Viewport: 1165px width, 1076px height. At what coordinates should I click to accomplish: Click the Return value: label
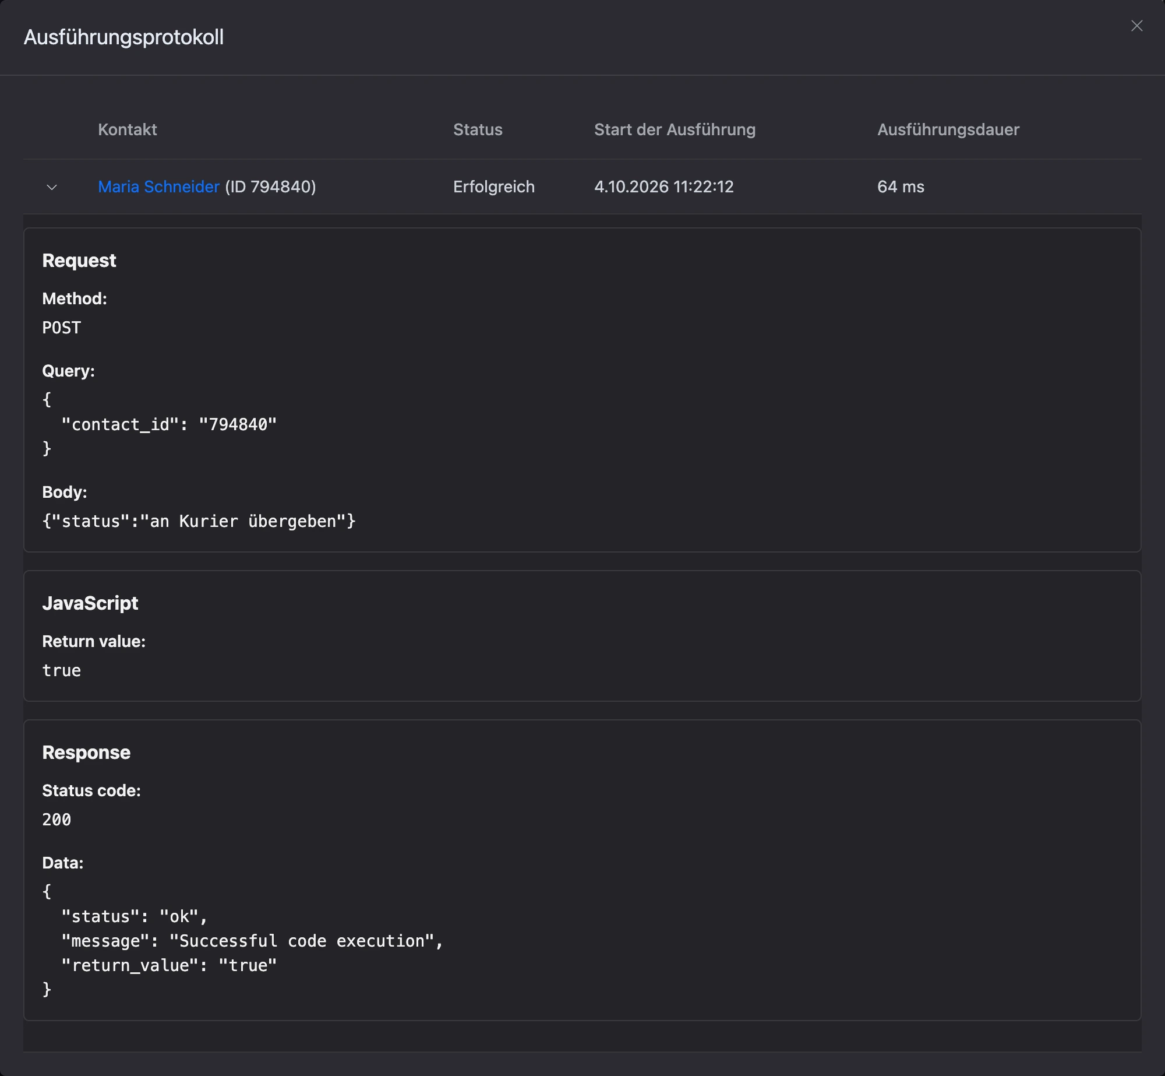(x=94, y=641)
